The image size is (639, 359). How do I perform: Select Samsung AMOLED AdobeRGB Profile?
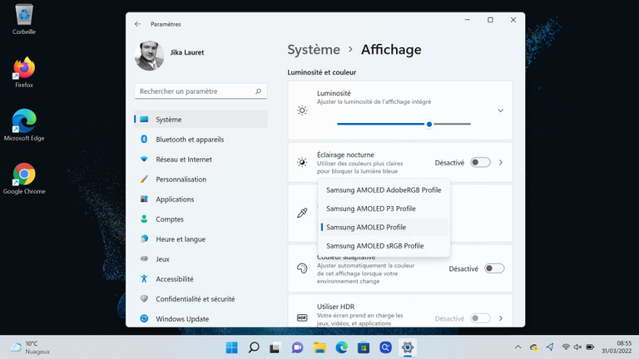tap(384, 190)
